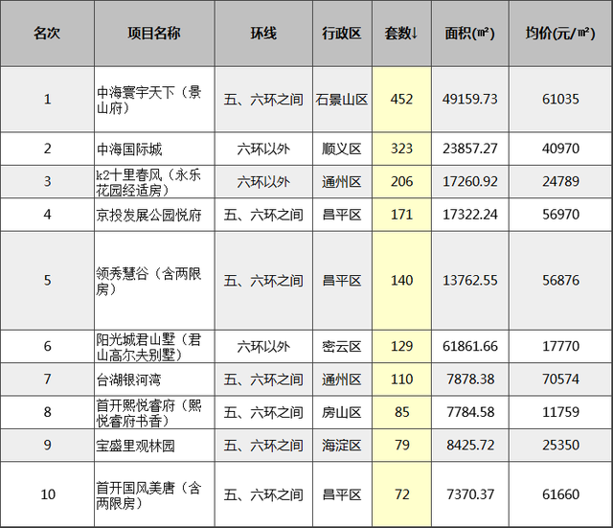Click area value 17260.92

(x=470, y=181)
